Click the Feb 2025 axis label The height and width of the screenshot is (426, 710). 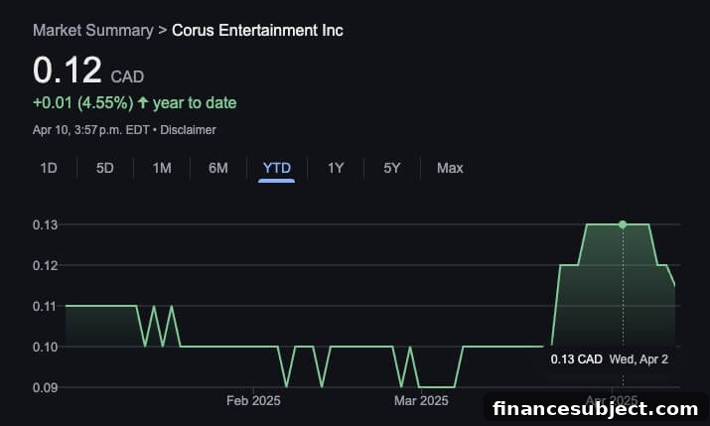[x=253, y=400]
